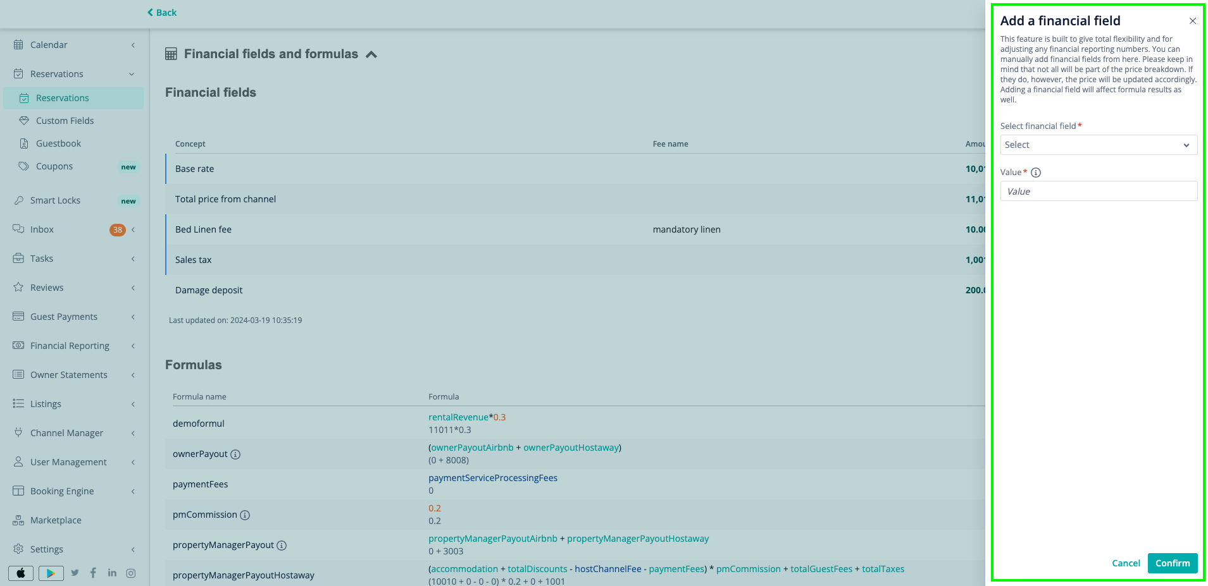Click the Smart Locks key icon
Image resolution: width=1208 pixels, height=586 pixels.
(18, 200)
